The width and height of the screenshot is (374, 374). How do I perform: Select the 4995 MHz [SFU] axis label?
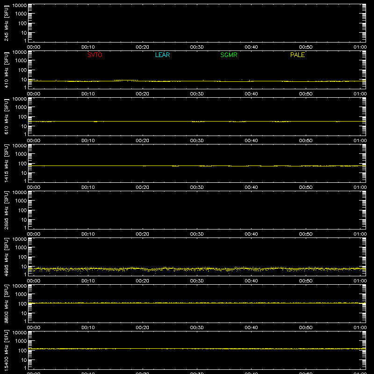[x=6, y=257]
